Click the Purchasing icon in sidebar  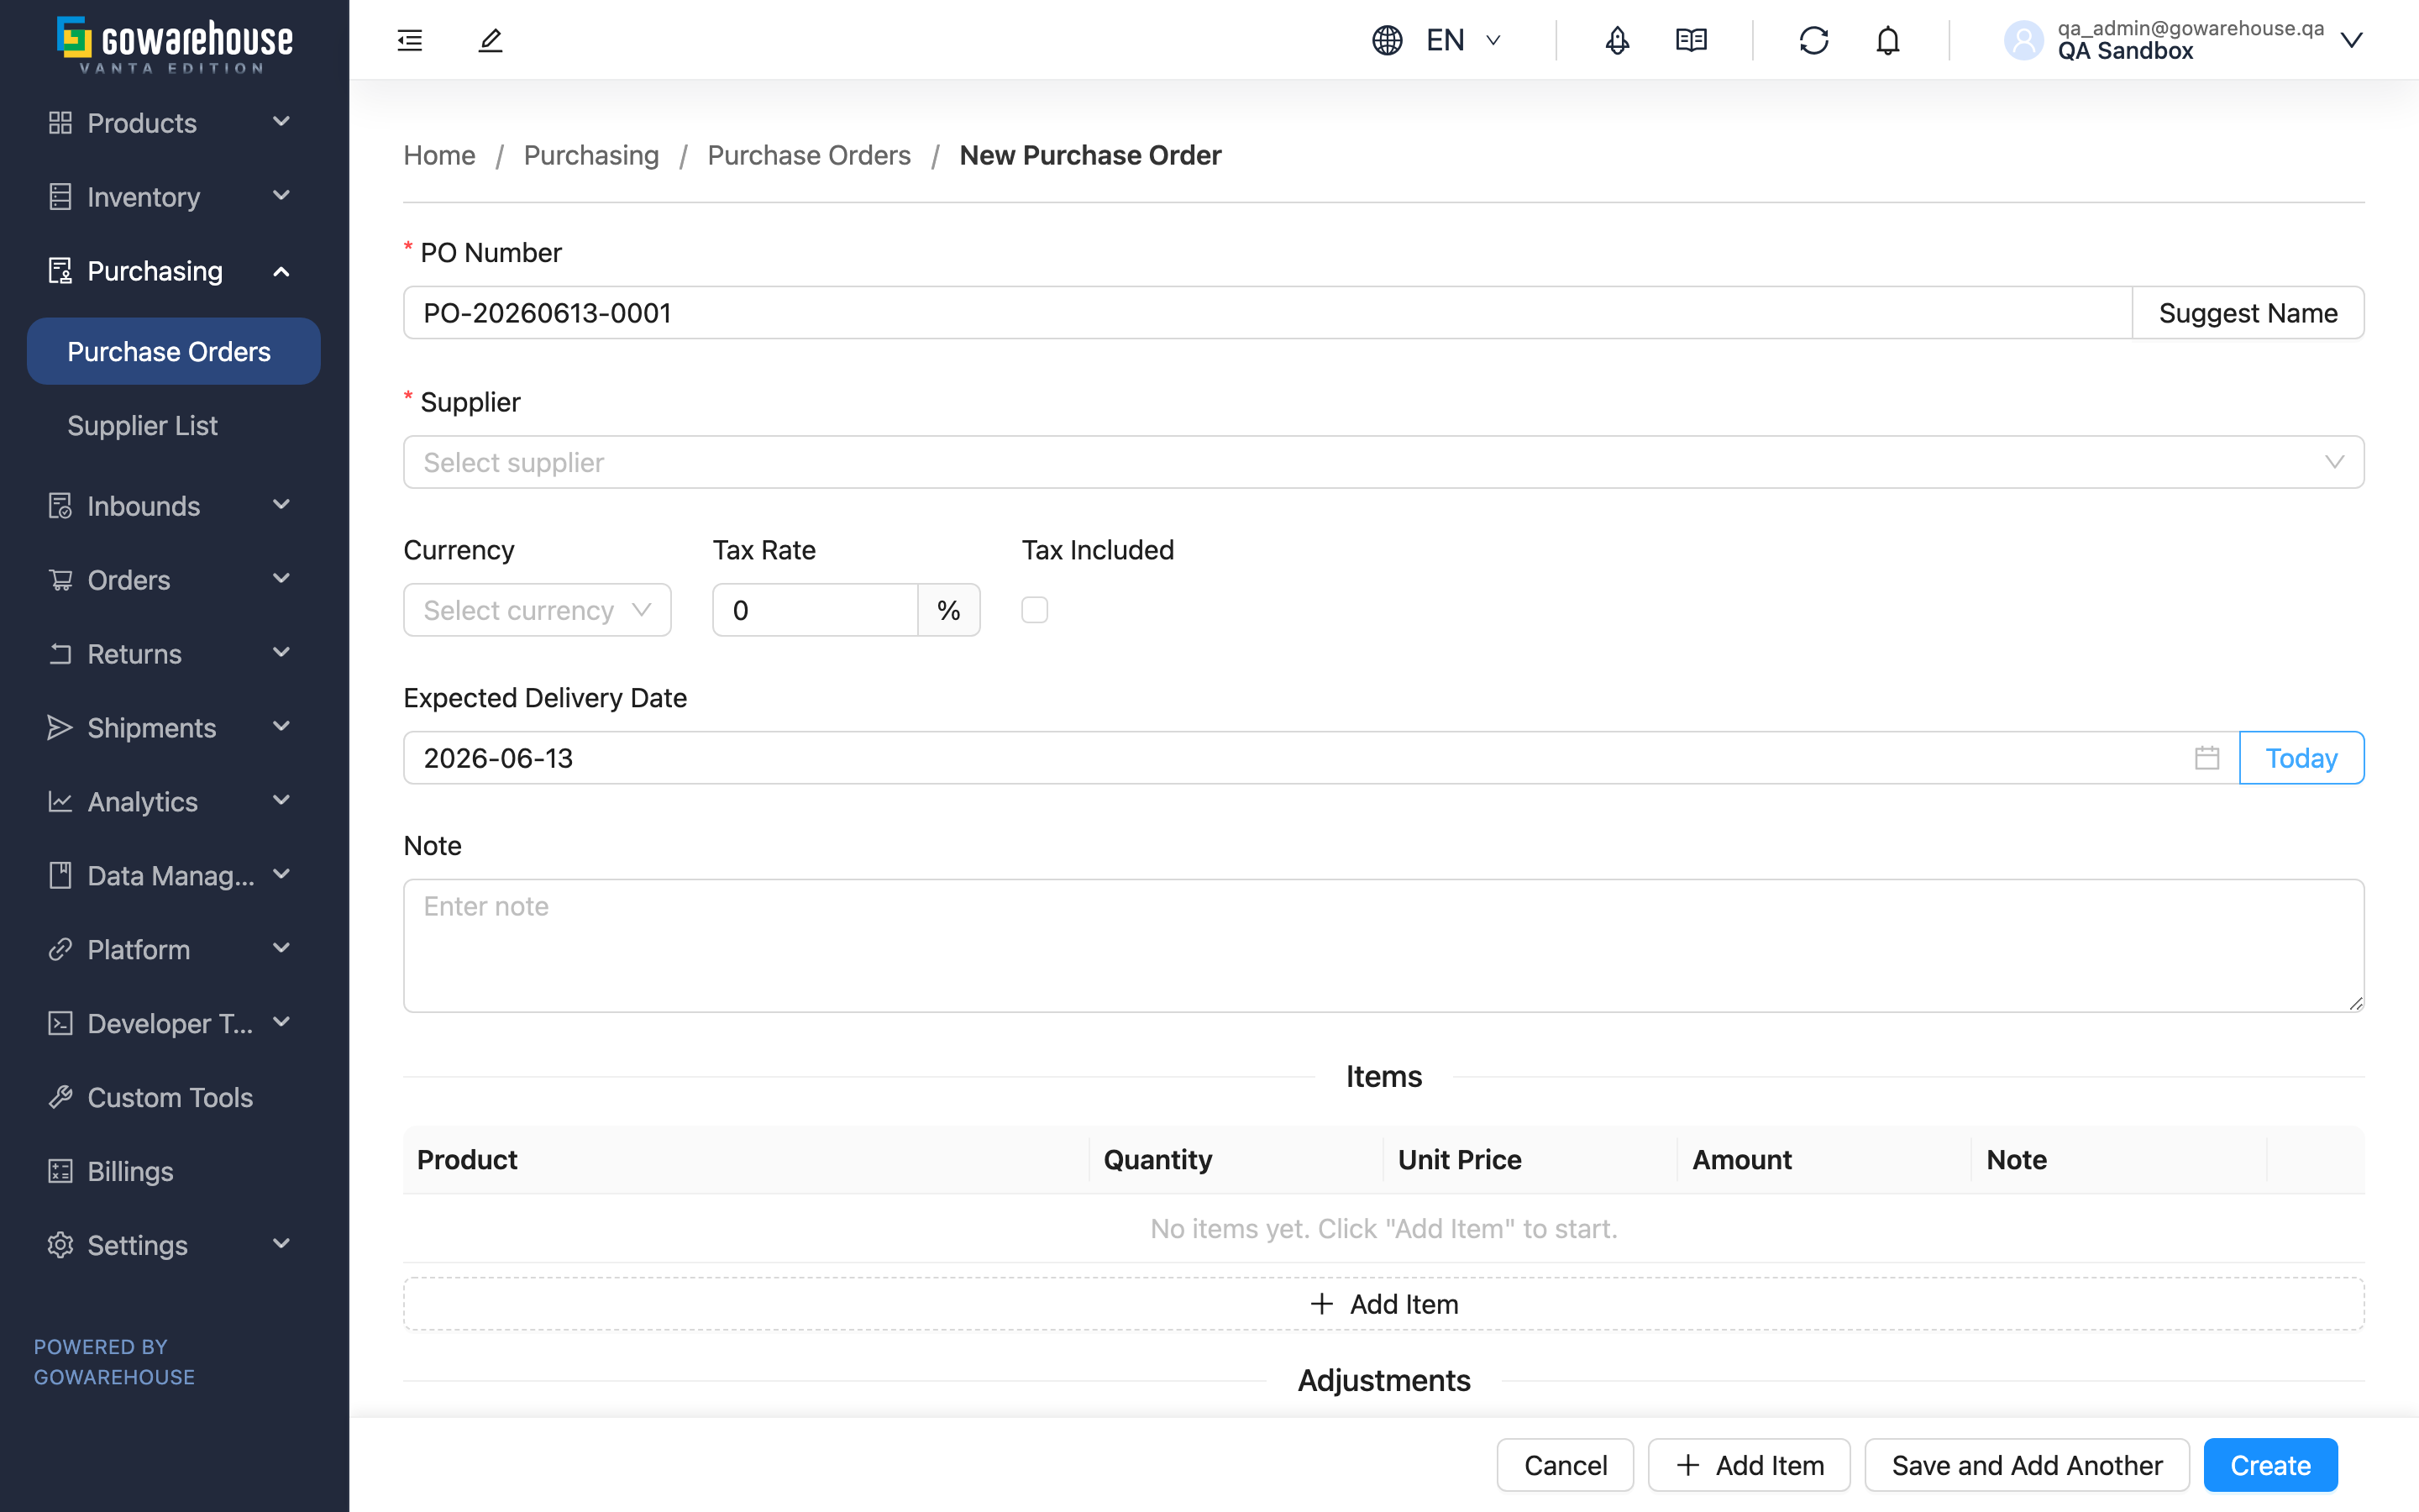point(61,271)
